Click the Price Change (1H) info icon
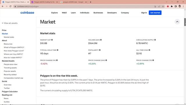 coord(57,60)
